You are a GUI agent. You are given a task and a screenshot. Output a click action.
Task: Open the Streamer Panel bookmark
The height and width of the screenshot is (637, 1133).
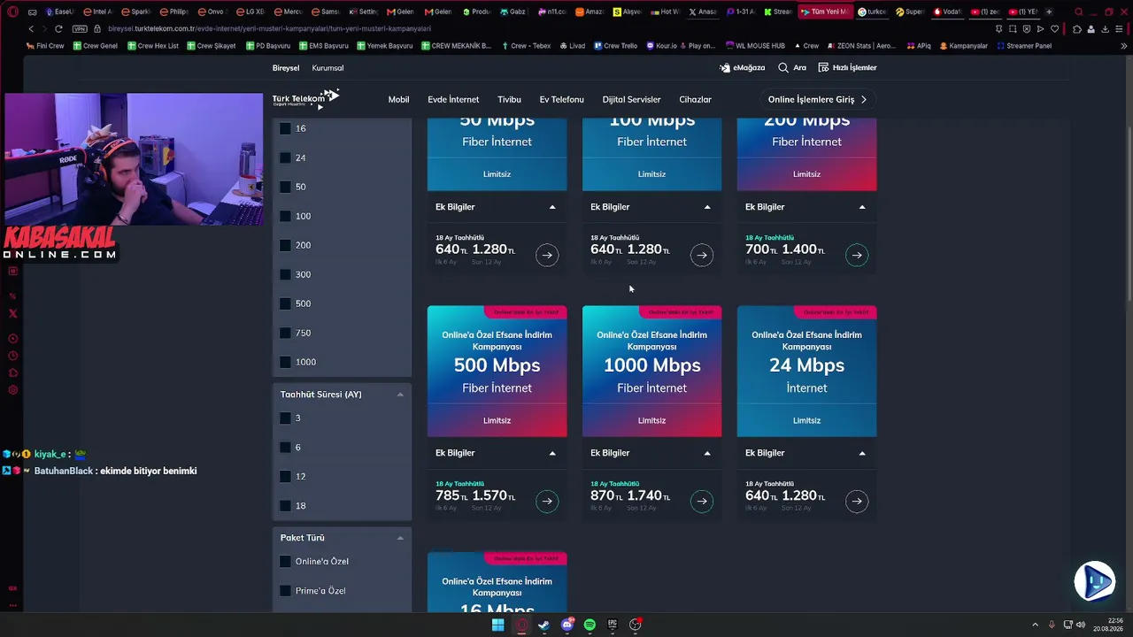pyautogui.click(x=1025, y=45)
